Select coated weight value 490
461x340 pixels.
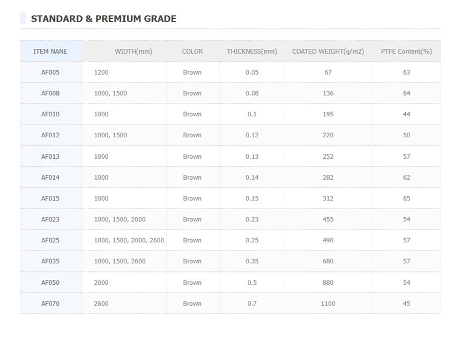328,240
